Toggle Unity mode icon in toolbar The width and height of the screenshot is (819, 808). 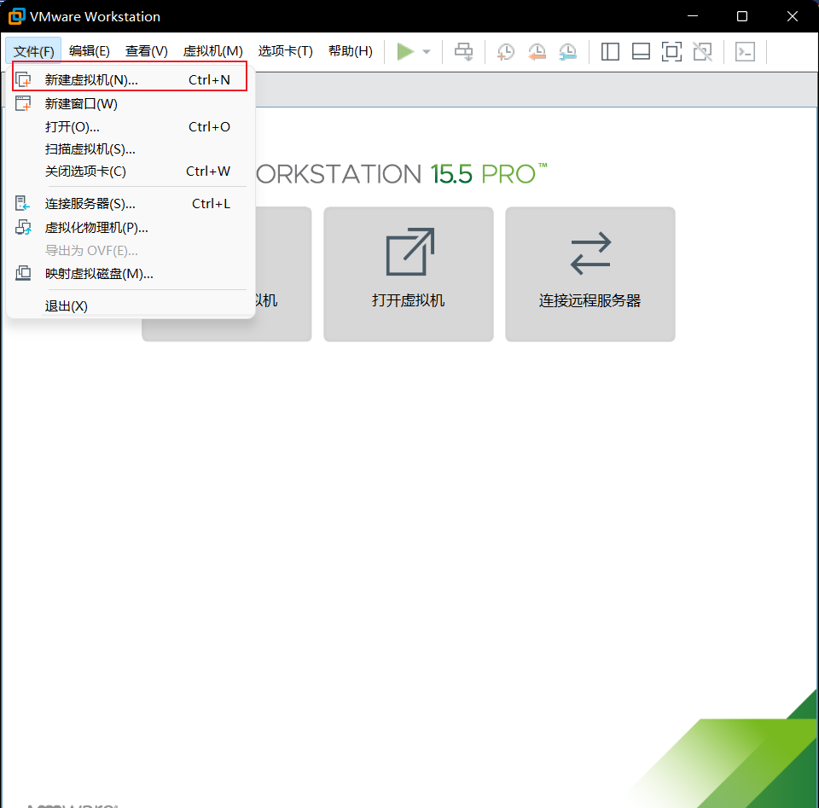tap(702, 52)
